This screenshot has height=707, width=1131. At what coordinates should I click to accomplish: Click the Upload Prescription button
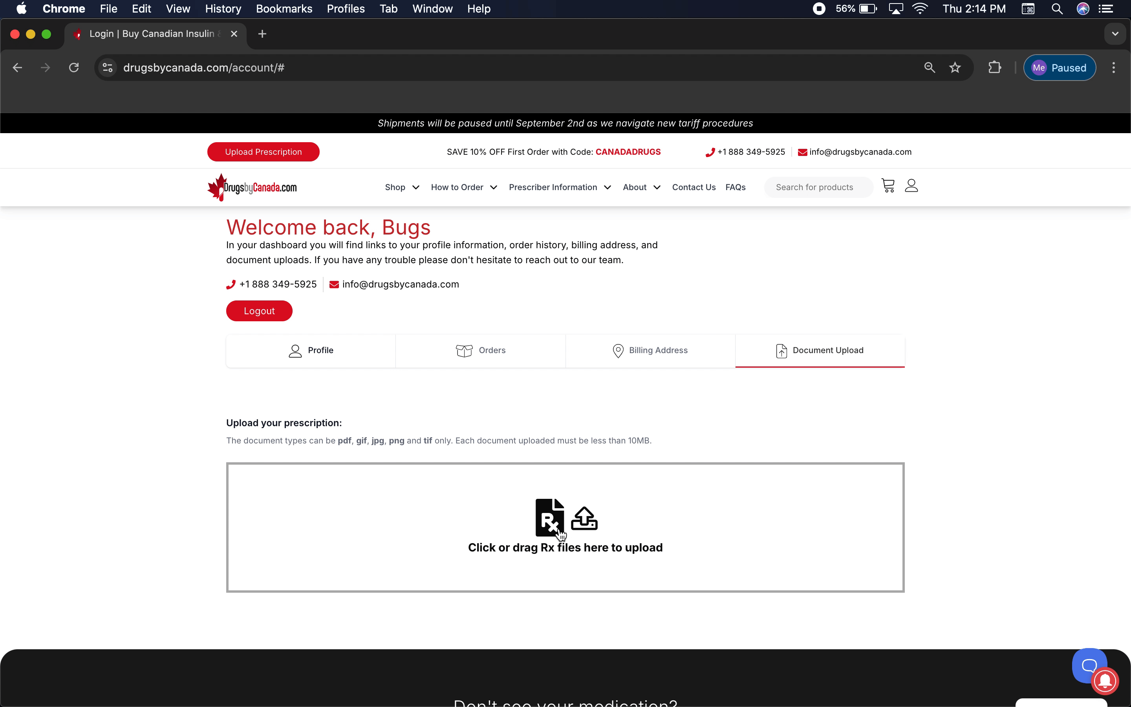click(x=263, y=152)
